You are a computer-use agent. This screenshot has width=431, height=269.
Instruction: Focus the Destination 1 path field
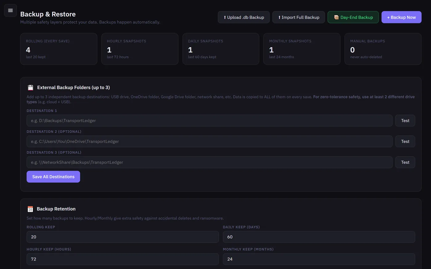[x=210, y=121]
